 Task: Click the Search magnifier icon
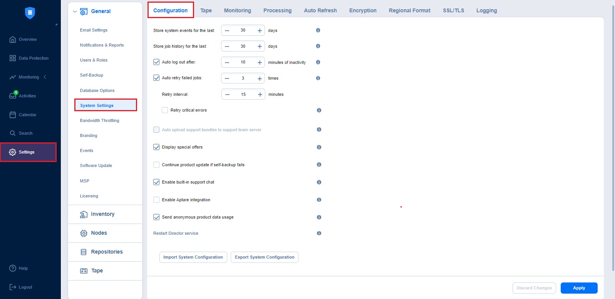point(13,133)
